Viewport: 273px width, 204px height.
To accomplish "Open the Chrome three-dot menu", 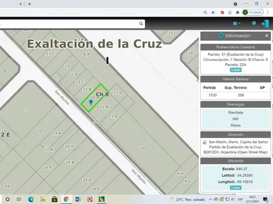I will coord(268,12).
